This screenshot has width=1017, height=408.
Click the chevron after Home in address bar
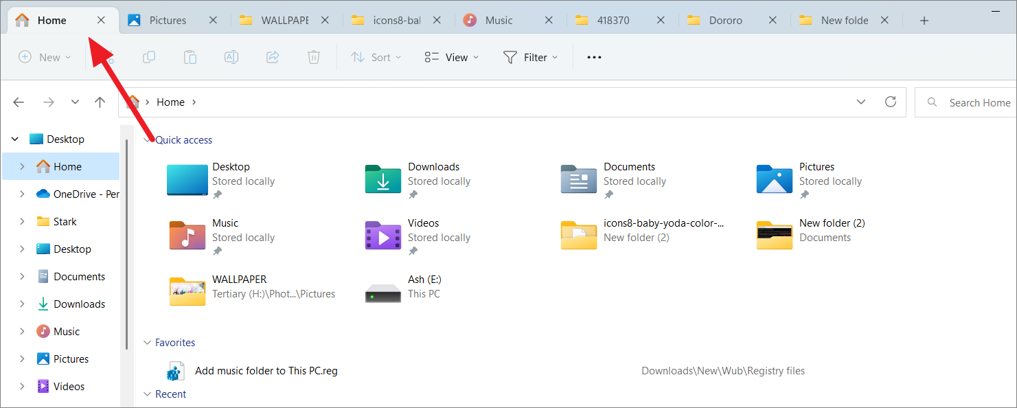[194, 102]
